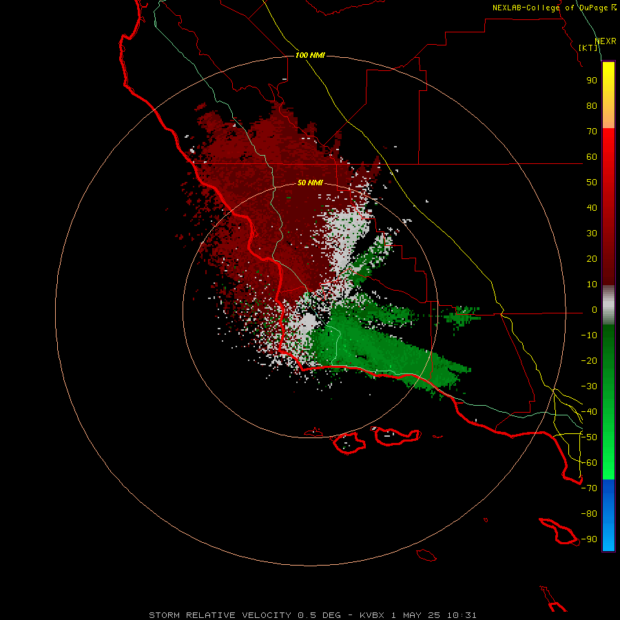Viewport: 620px width, 620px height.
Task: Select the -80 value on velocity scale
Action: point(589,514)
